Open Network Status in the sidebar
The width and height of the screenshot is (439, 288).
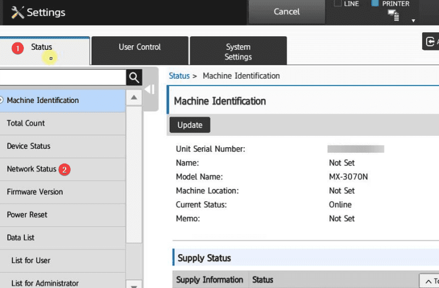32,169
